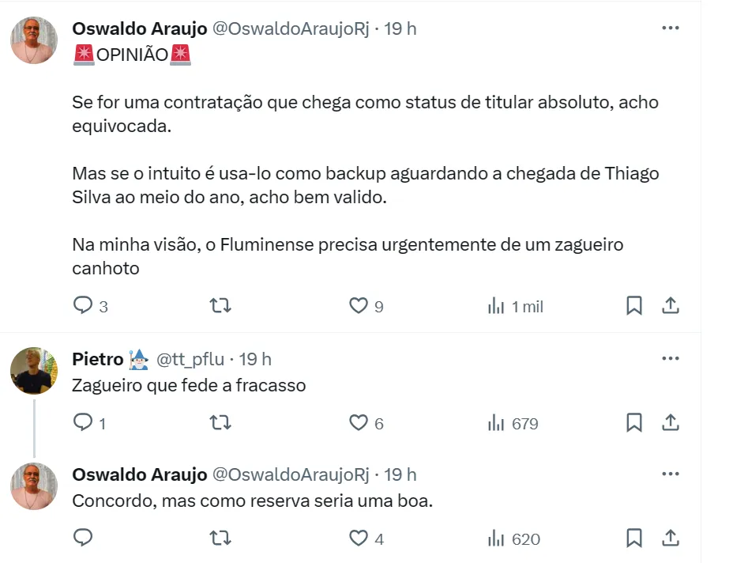Bookmark the OPINIÃO tweet
This screenshot has height=563, width=729.
coord(633,306)
